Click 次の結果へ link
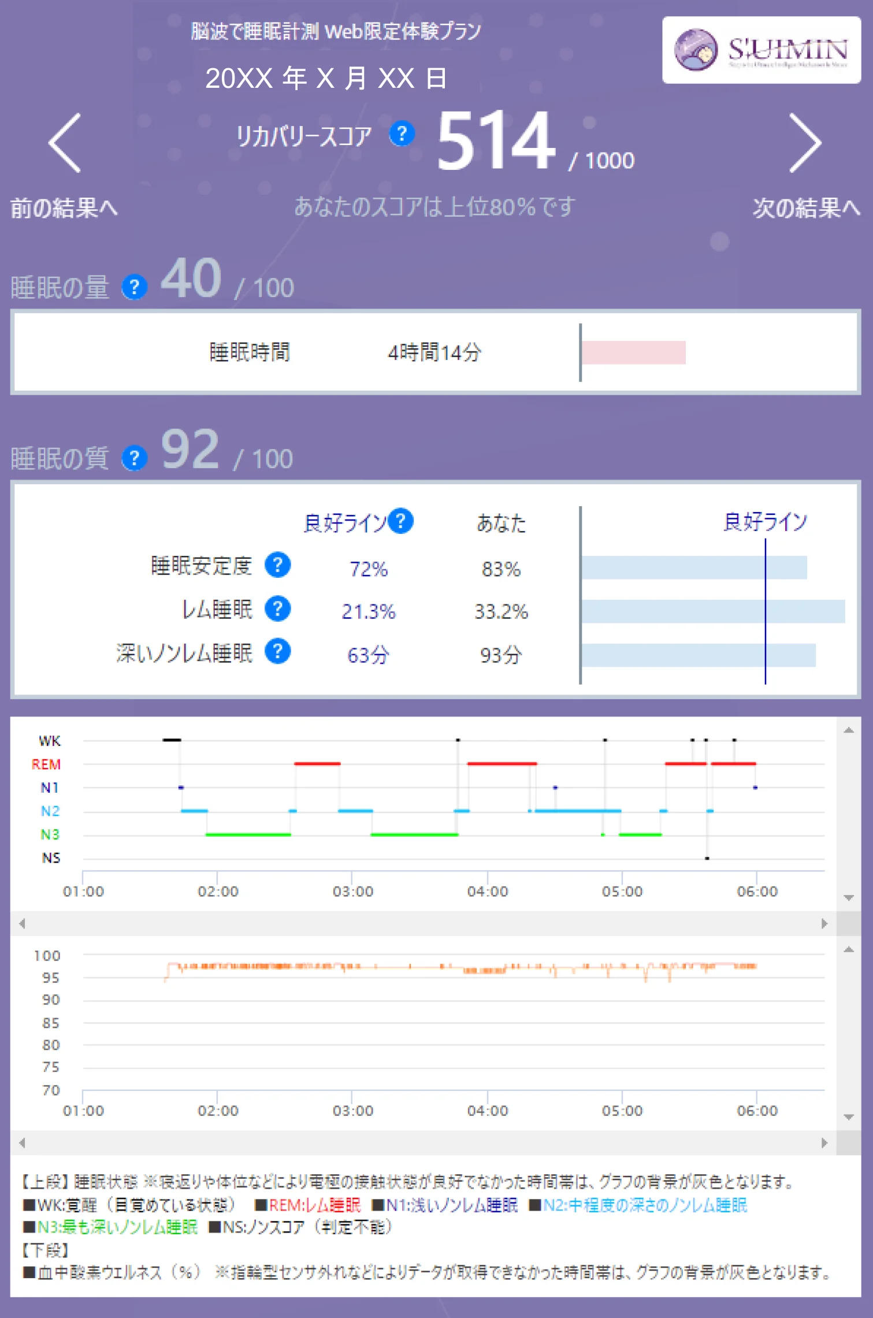The image size is (873, 1318). tap(806, 208)
